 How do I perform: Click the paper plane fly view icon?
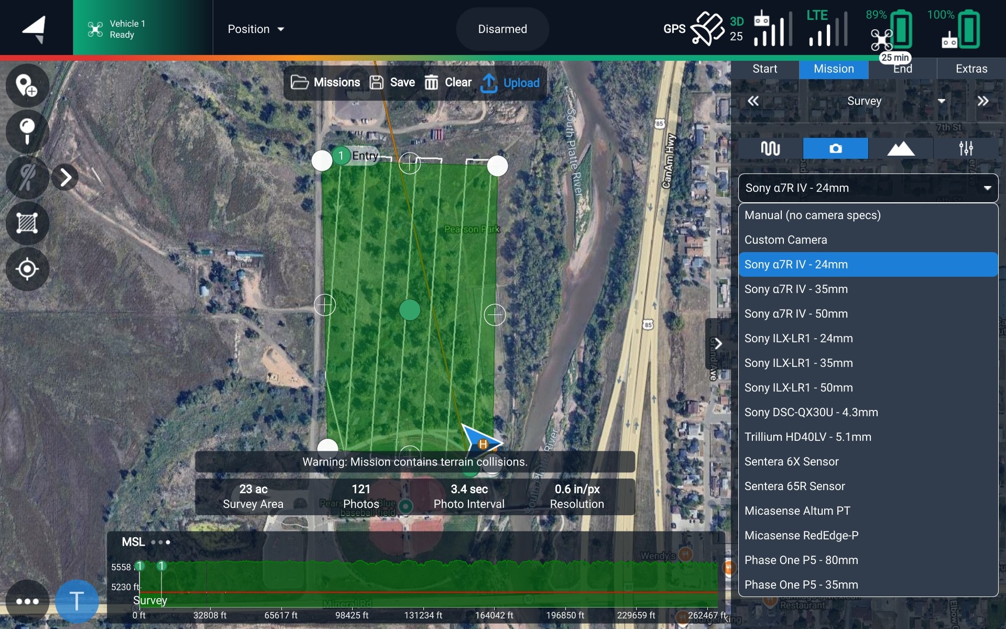35,28
